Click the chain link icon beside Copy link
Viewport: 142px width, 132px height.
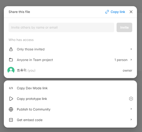click(x=107, y=12)
